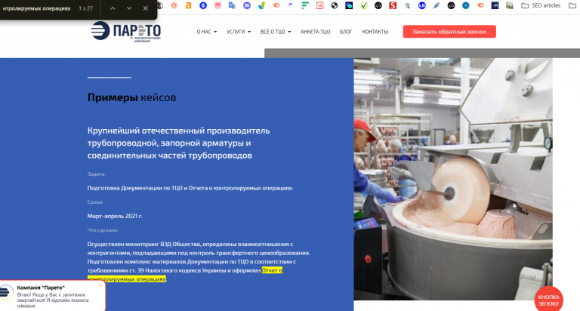Viewport: 580px width, 311px height.
Task: Click the Подготовка Документации по ТЦО task line
Action: point(190,188)
